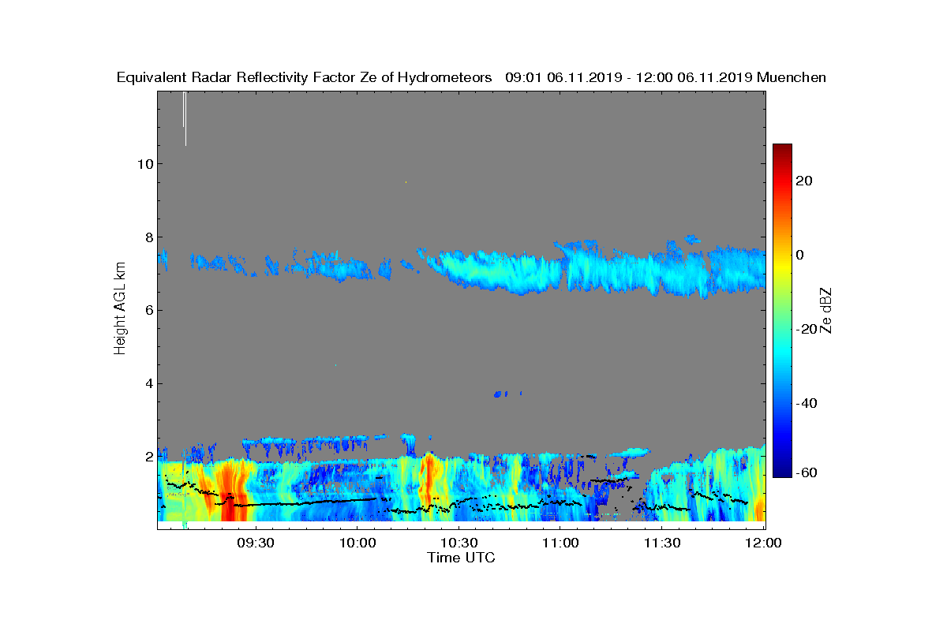This screenshot has height=631, width=947.
Task: Click the 11:00 time tick label
Action: [x=560, y=543]
